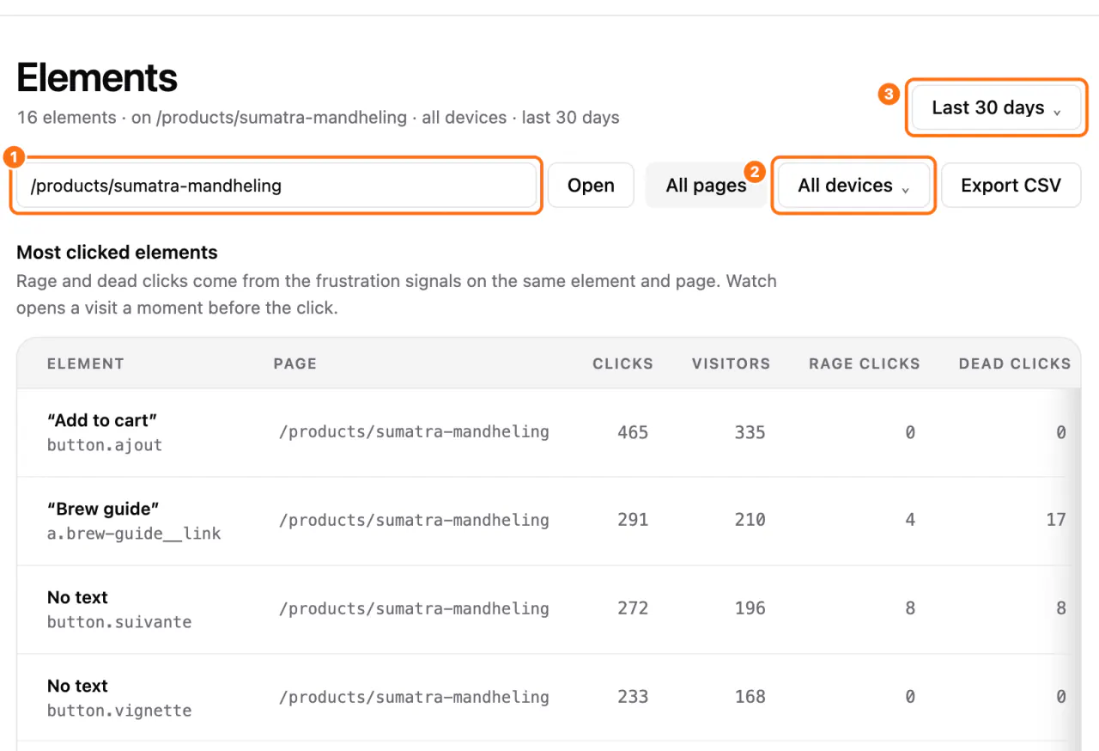This screenshot has height=751, width=1099.
Task: Sort by the ELEMENT column header
Action: (86, 363)
